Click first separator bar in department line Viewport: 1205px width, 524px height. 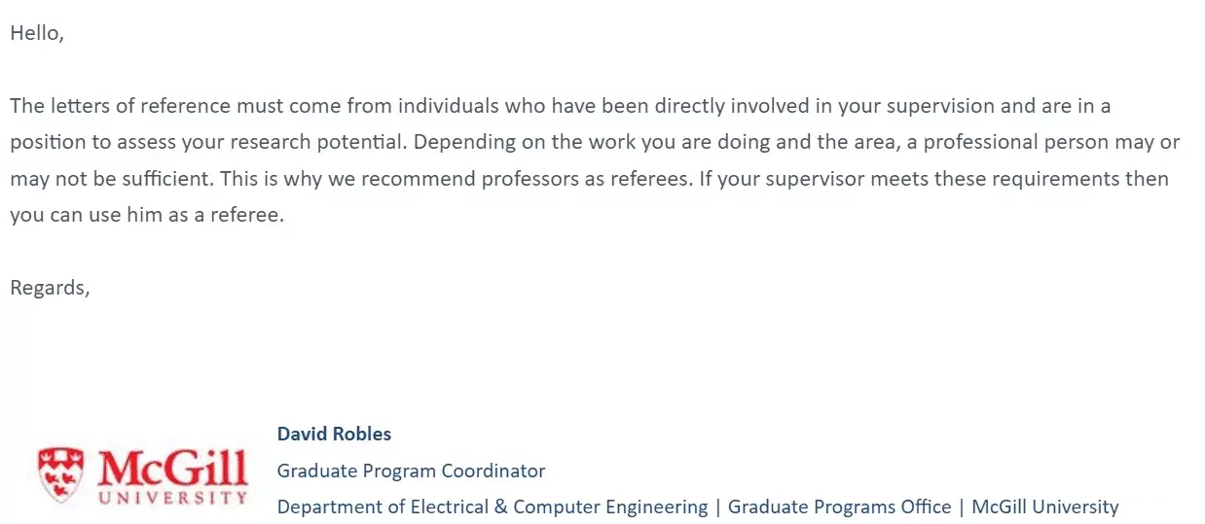(x=718, y=507)
